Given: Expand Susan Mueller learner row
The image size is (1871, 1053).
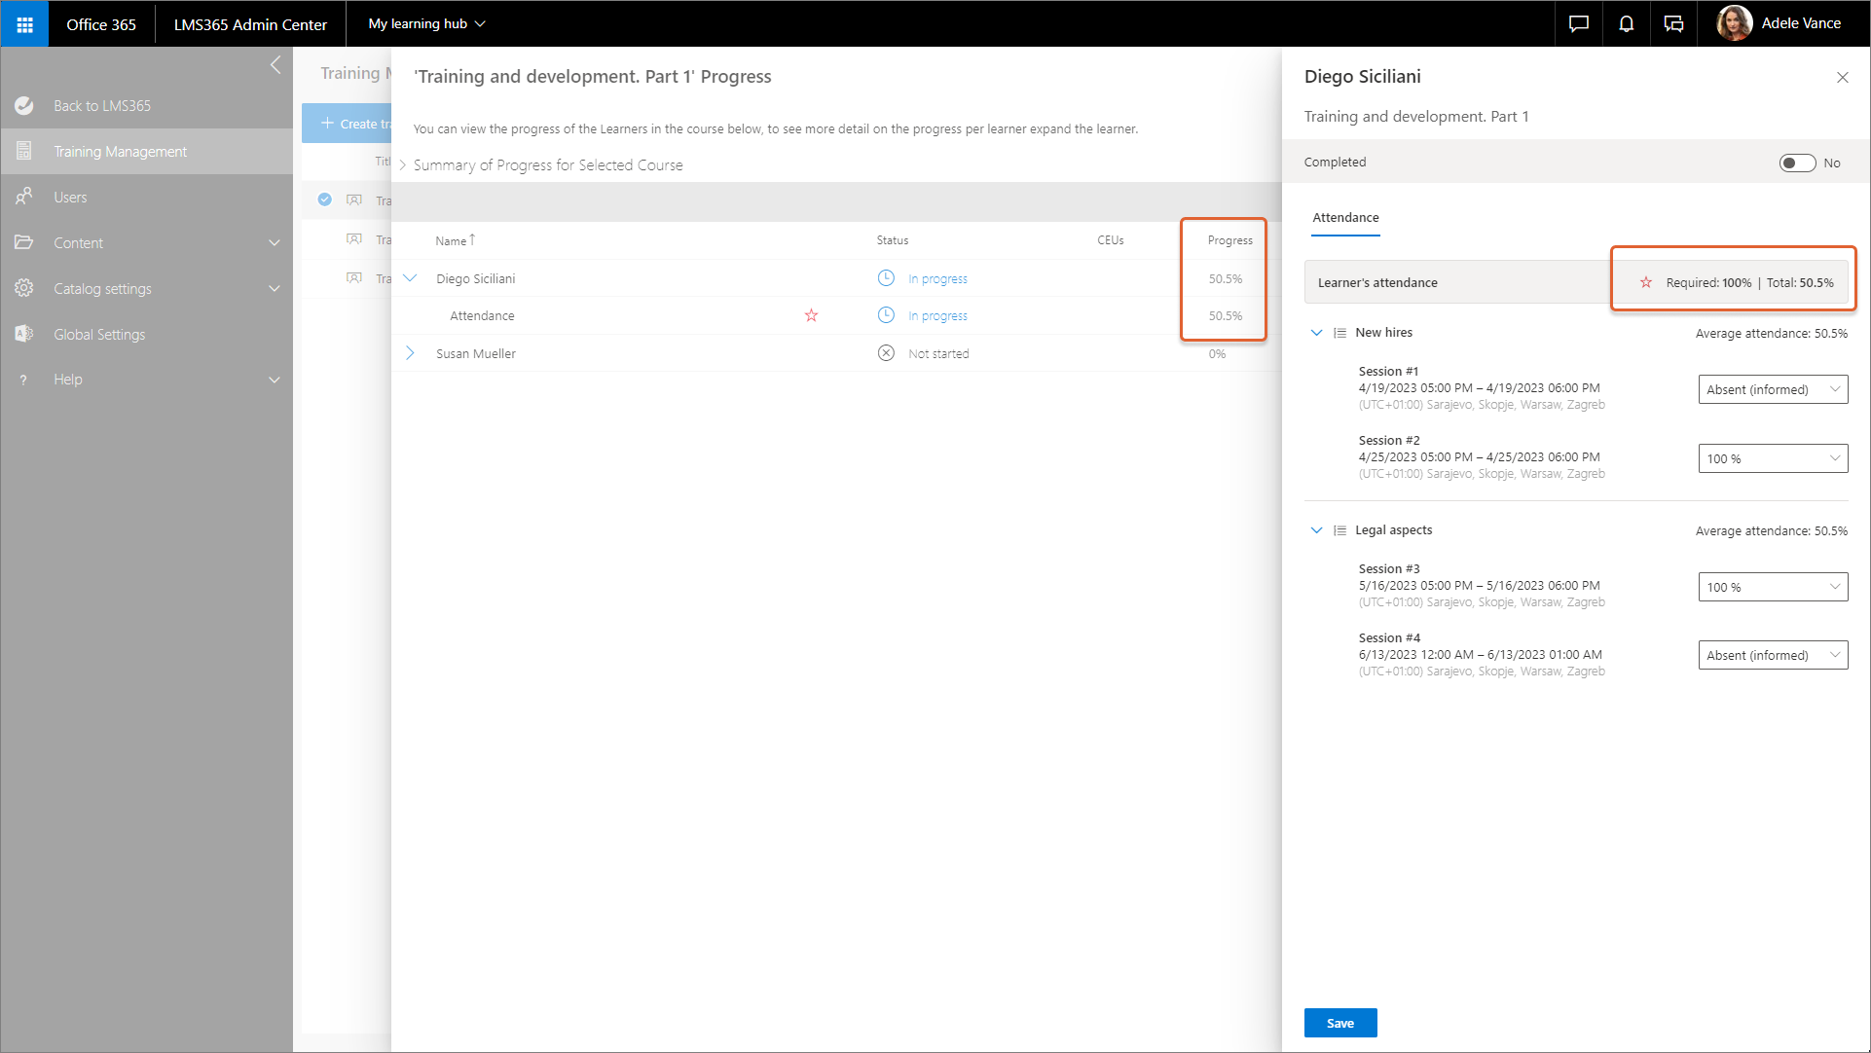Looking at the screenshot, I should (410, 353).
